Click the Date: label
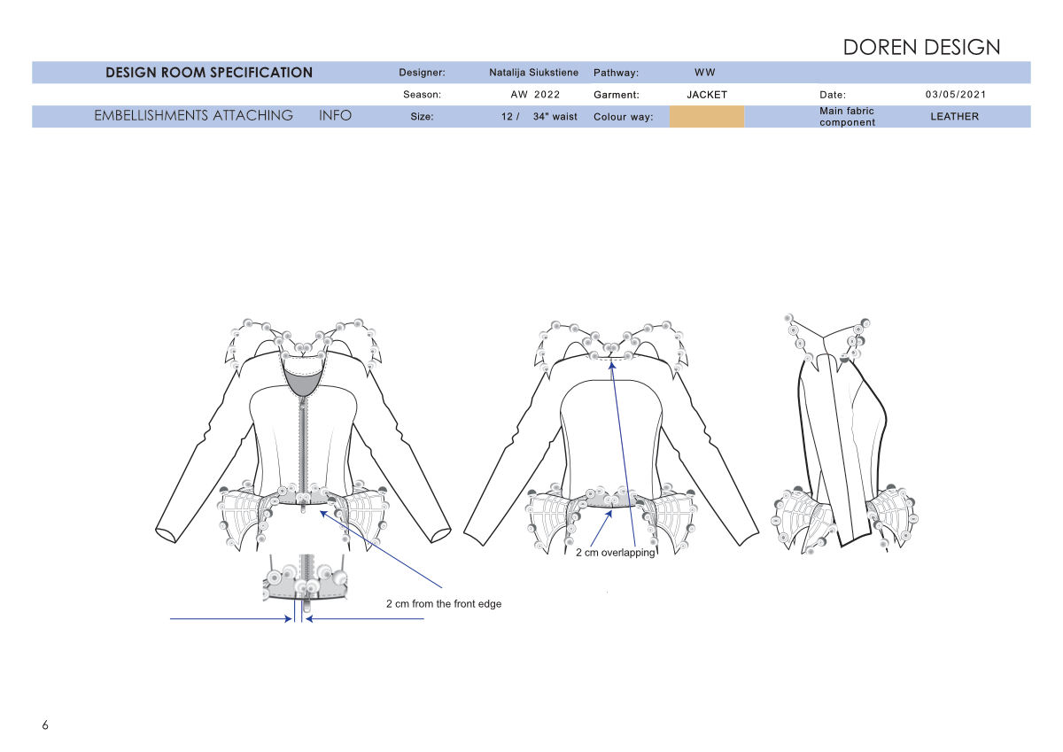This screenshot has height=752, width=1063. [833, 94]
